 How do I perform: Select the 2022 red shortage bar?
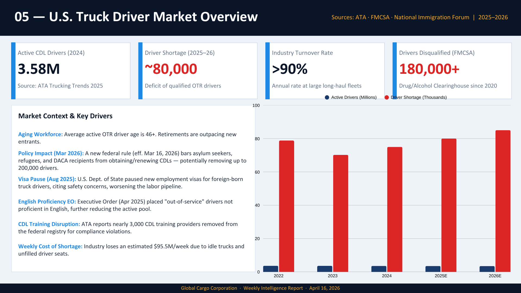tap(286, 206)
